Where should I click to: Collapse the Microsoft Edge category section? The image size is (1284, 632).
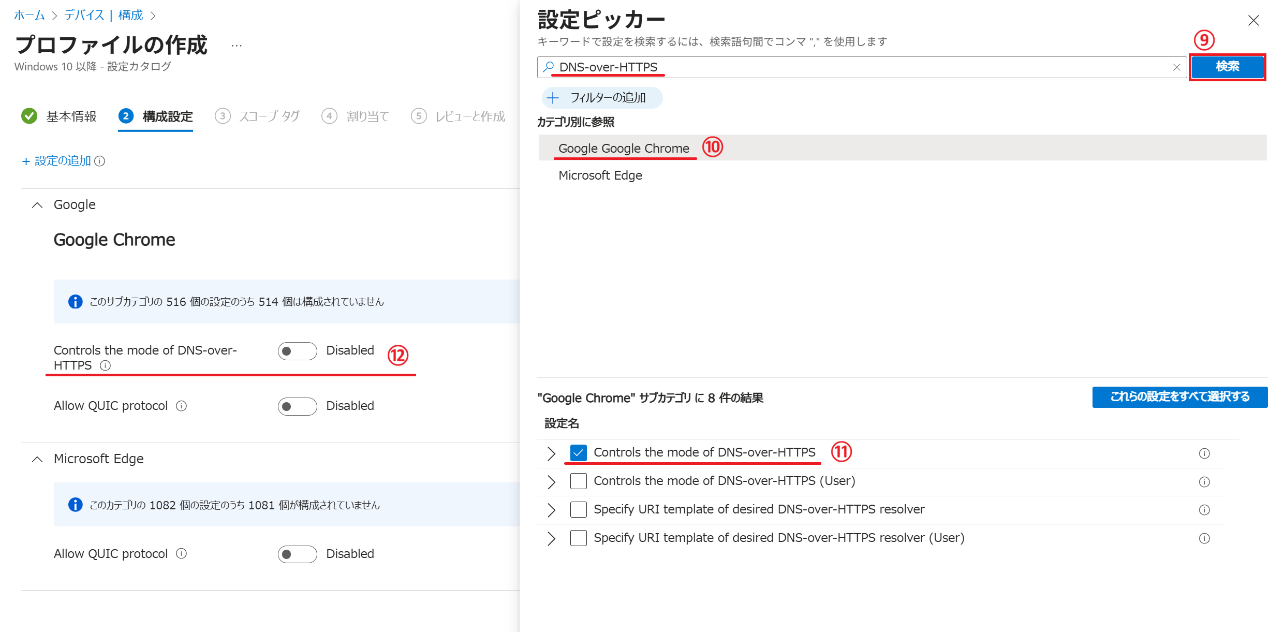point(37,459)
